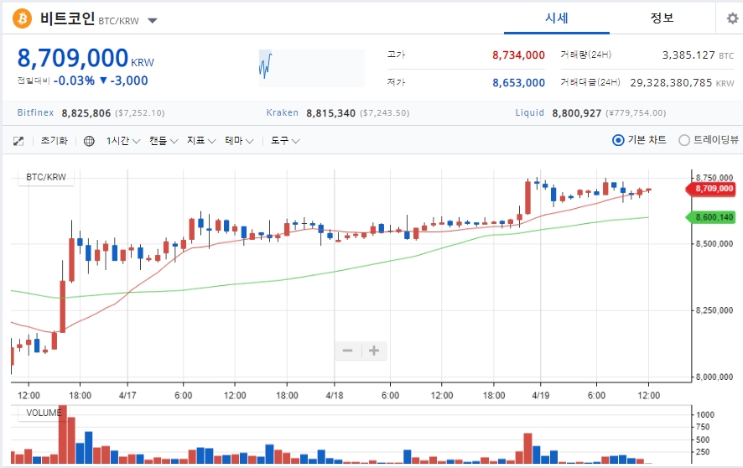Click the Bitcoin logo icon
The image size is (743, 468).
coord(22,18)
